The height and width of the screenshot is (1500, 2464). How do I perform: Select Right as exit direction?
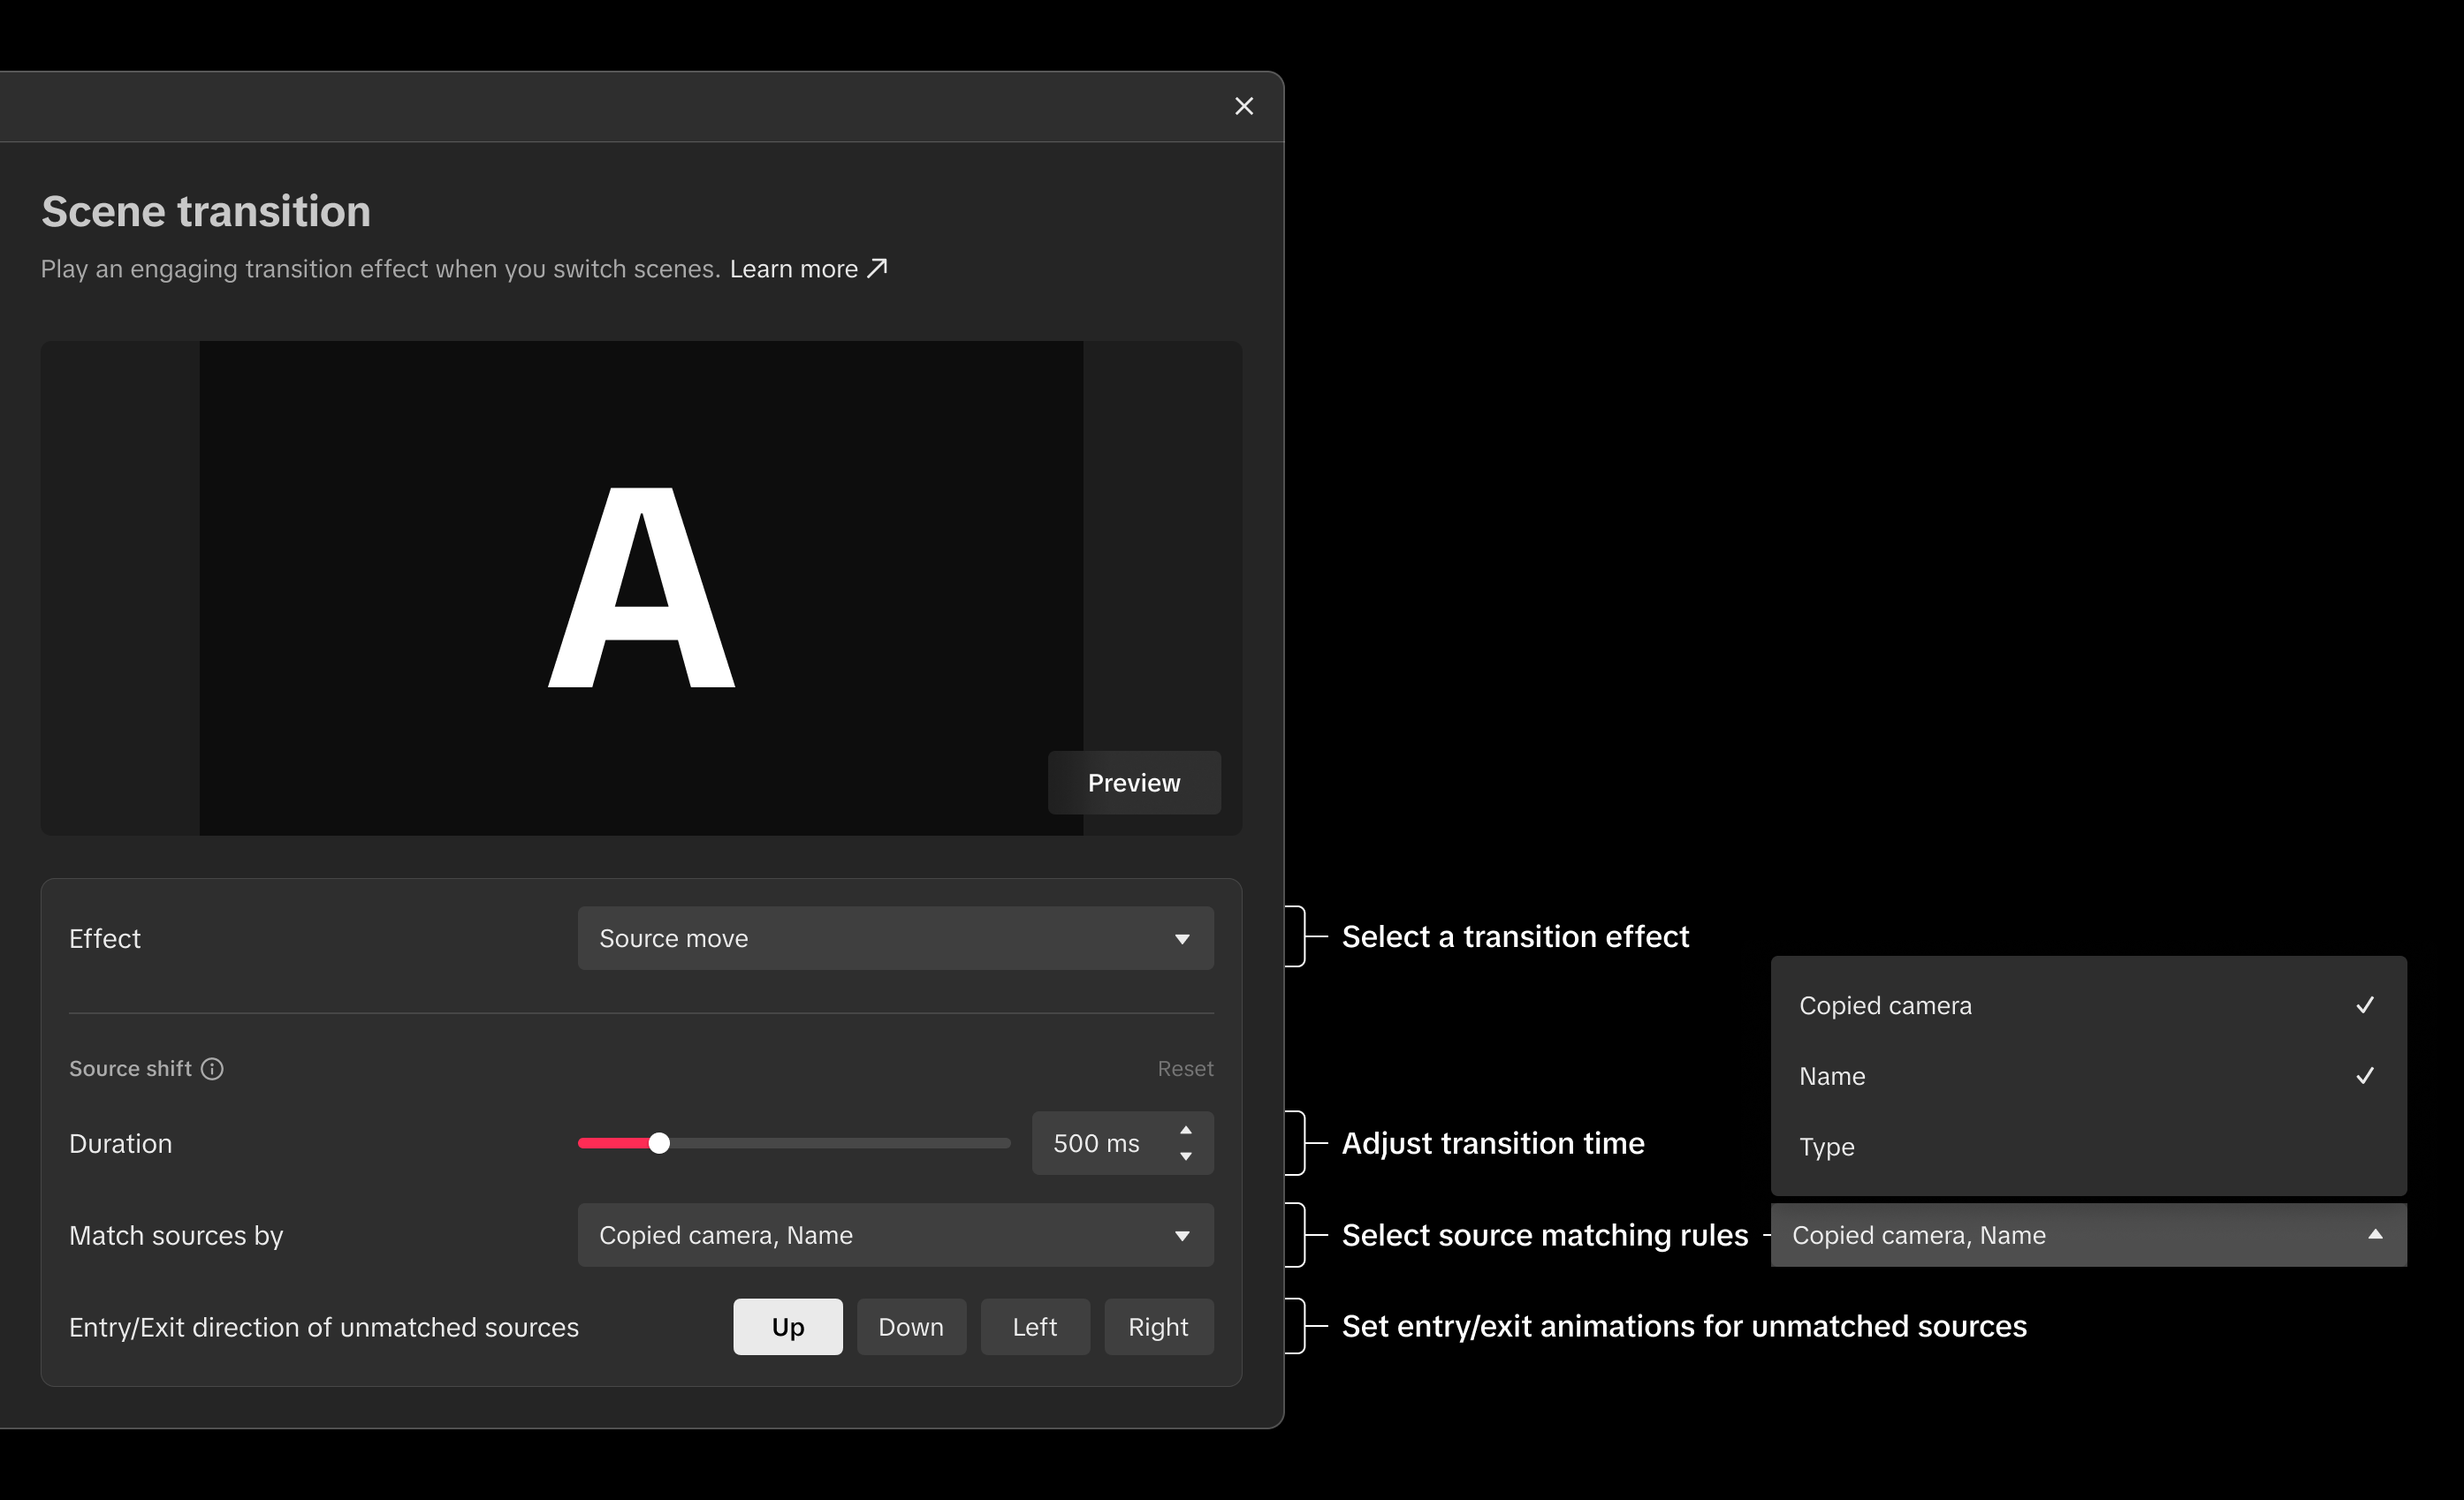click(x=1158, y=1326)
